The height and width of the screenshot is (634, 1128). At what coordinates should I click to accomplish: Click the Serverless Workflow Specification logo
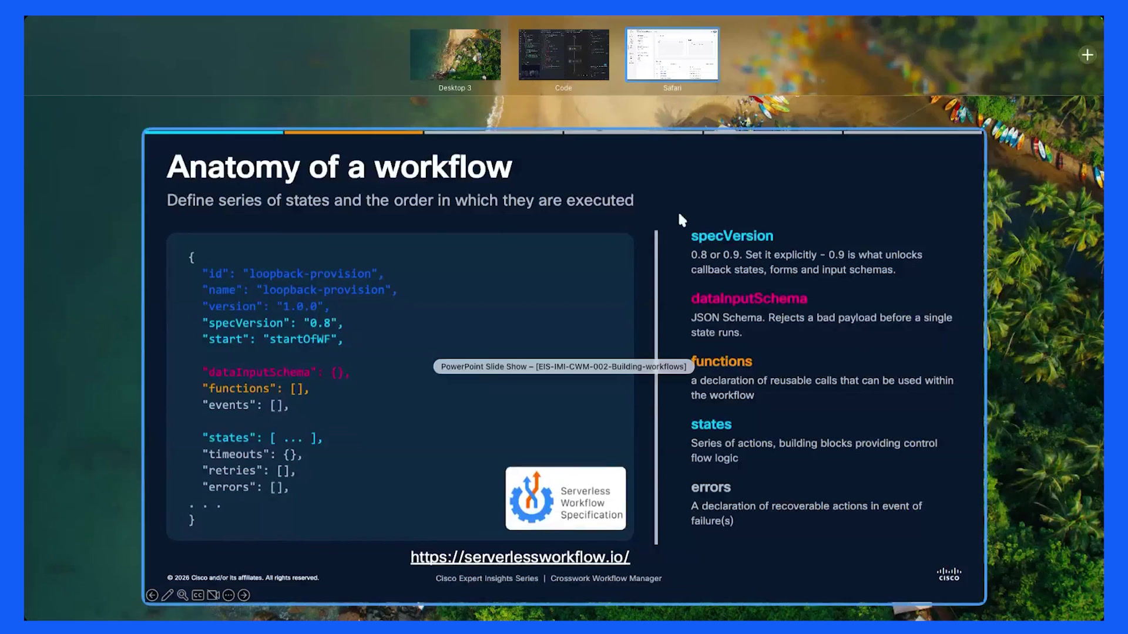[x=566, y=498]
